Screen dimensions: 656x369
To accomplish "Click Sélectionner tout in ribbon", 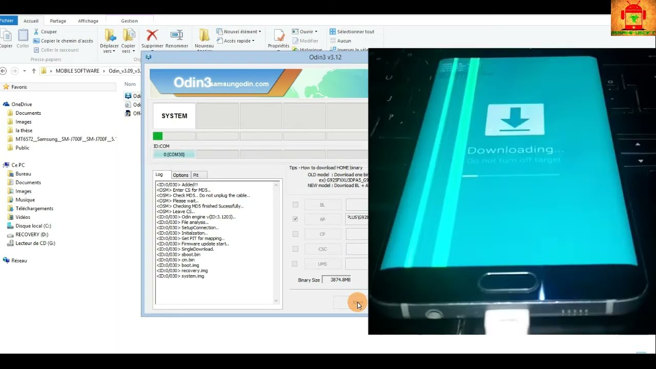I will 352,32.
